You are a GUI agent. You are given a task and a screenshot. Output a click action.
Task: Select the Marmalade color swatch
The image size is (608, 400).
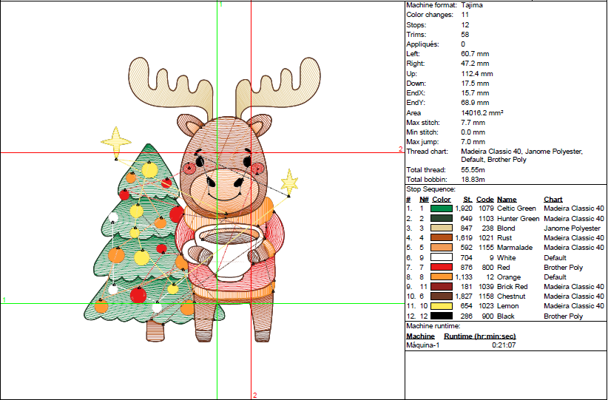(x=442, y=248)
